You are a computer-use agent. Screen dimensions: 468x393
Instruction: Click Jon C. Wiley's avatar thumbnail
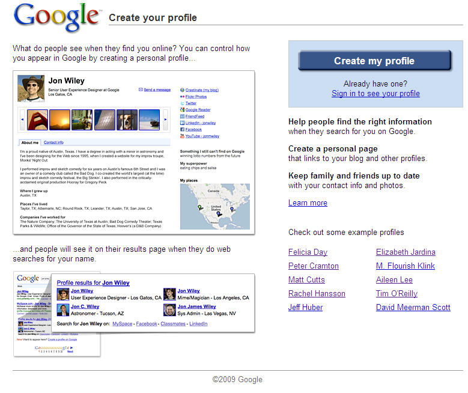pos(63,310)
